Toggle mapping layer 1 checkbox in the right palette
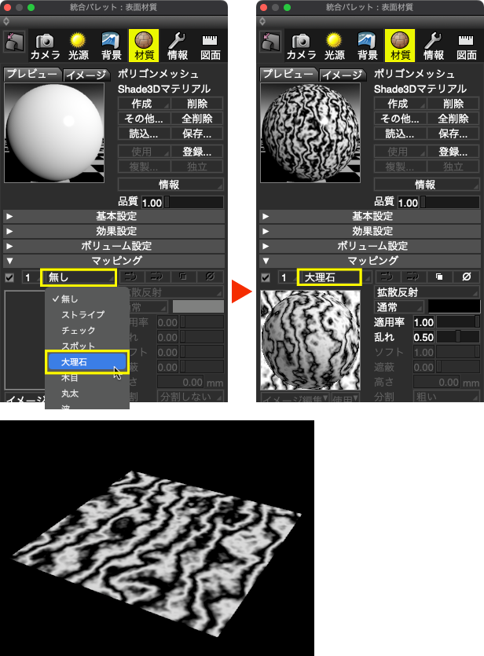The image size is (484, 656). pyautogui.click(x=266, y=277)
